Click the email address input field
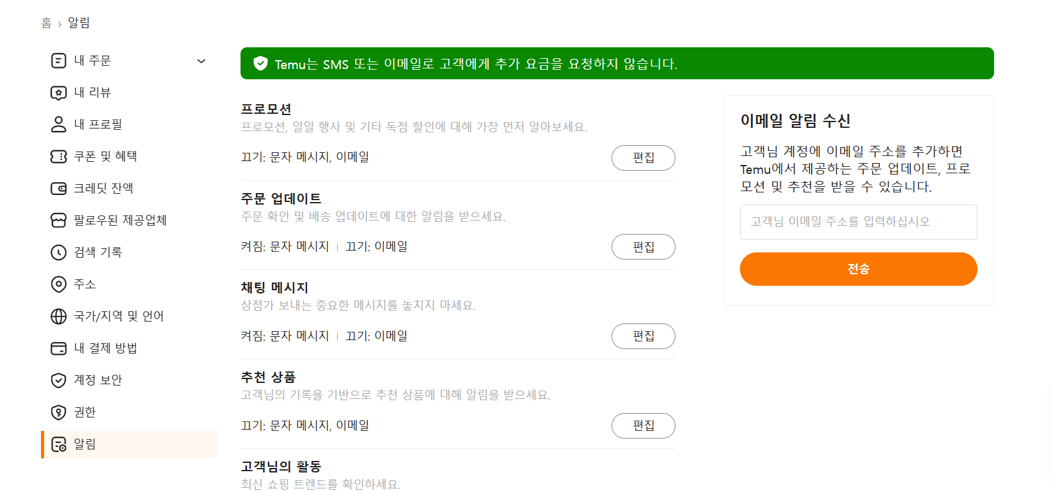 coord(858,222)
